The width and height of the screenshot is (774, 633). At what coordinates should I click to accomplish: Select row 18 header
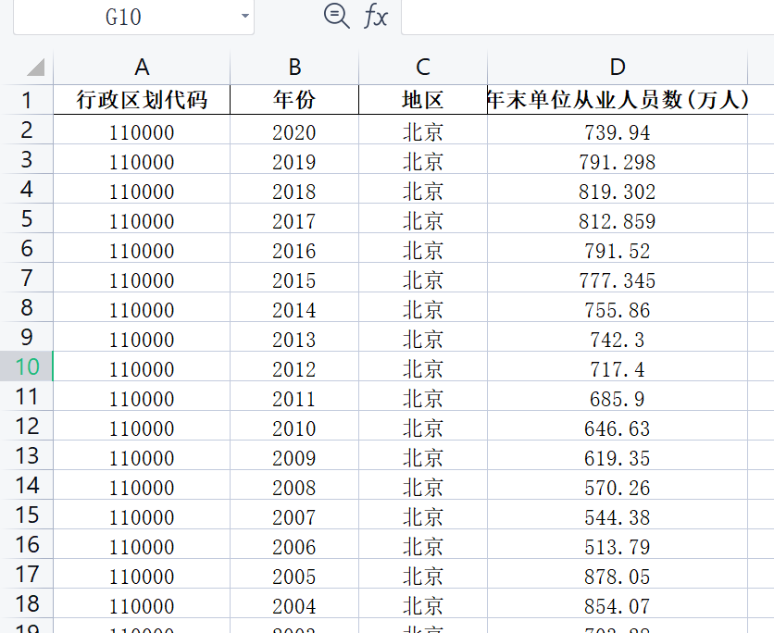[27, 603]
